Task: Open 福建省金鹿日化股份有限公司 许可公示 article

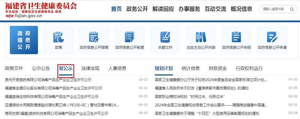Action: tap(54, 88)
